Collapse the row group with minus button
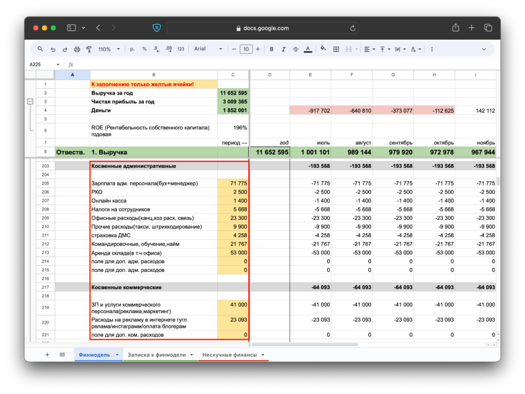 tap(30, 102)
